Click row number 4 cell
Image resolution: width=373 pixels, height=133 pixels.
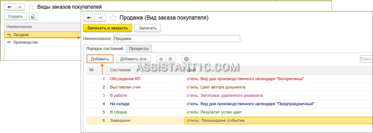(97, 104)
